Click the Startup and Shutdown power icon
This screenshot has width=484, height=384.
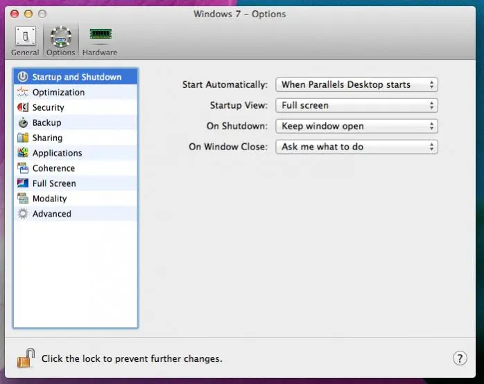point(22,77)
